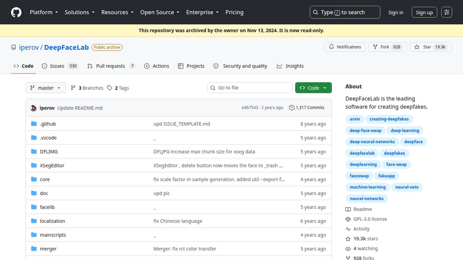Open the Pricing page
The image size is (463, 260).
coord(234,12)
